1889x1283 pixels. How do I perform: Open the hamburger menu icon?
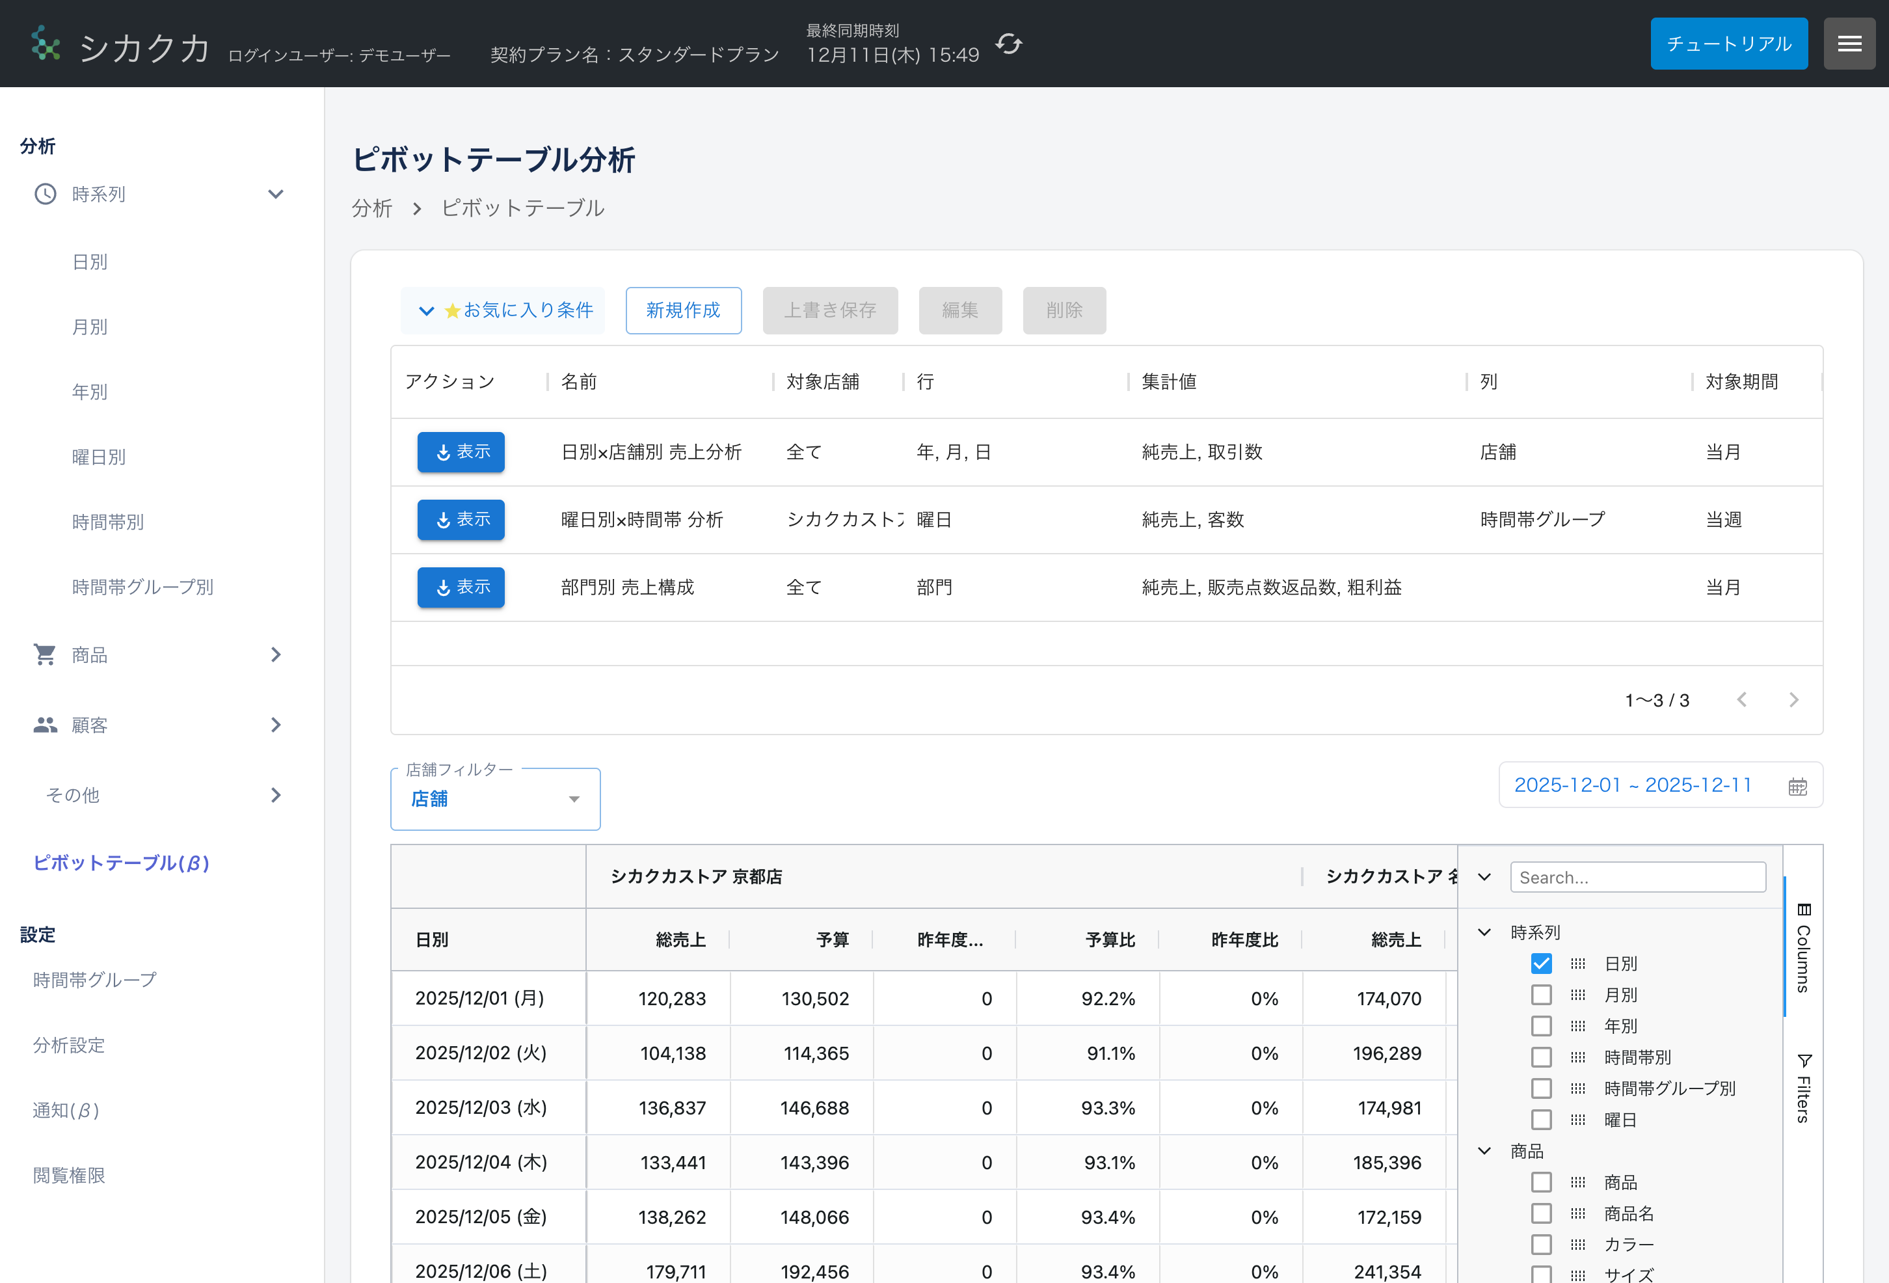click(x=1849, y=44)
